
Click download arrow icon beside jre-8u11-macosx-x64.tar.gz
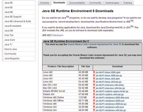[94, 88]
